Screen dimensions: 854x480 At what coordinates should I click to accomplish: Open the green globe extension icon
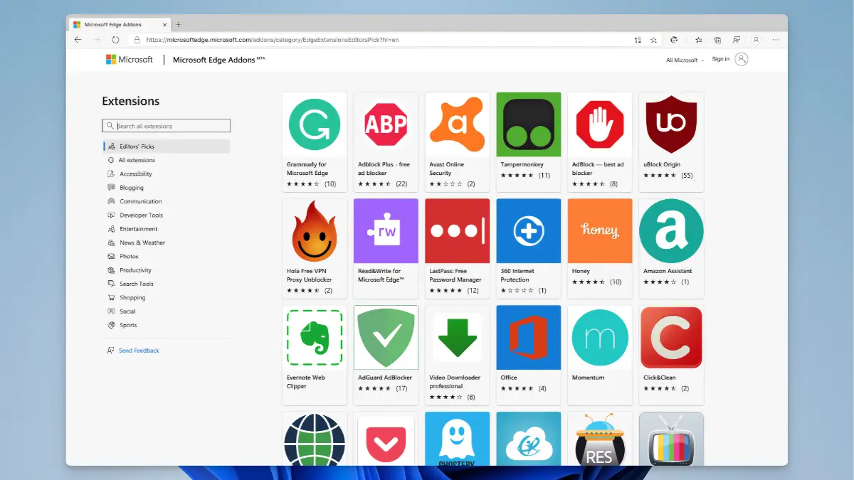(x=315, y=439)
